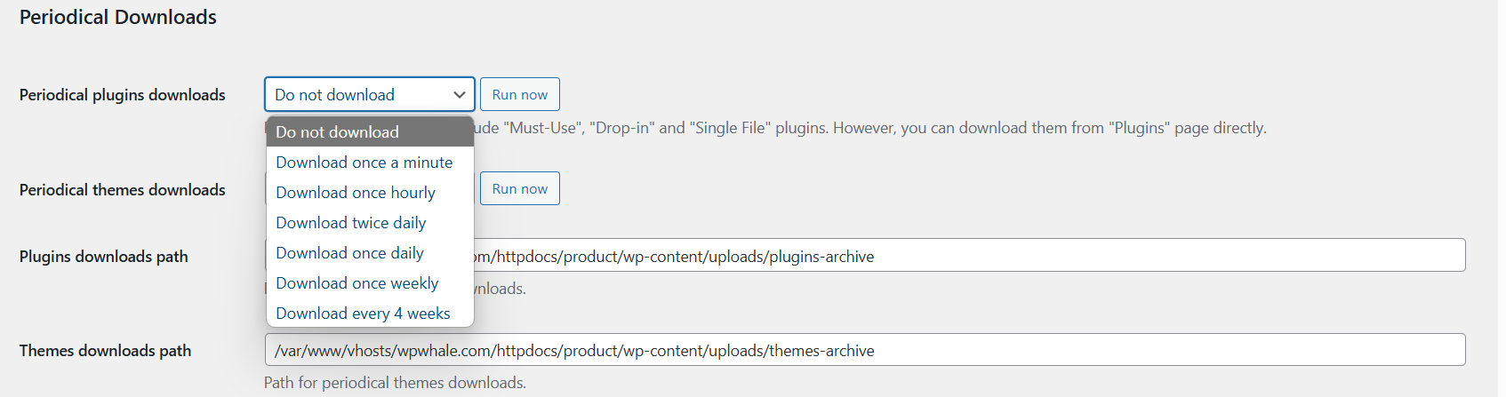Click the 'Plugins downloads path' label
The image size is (1506, 397).
(x=104, y=257)
